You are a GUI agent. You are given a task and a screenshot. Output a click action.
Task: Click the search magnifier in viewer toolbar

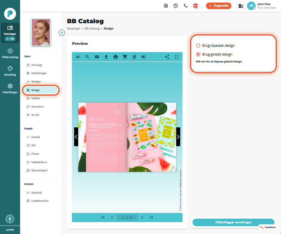[x=87, y=57]
